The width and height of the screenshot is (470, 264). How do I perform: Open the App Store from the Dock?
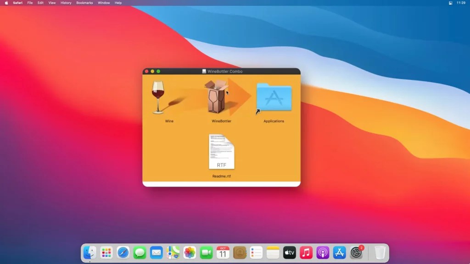[338, 253]
